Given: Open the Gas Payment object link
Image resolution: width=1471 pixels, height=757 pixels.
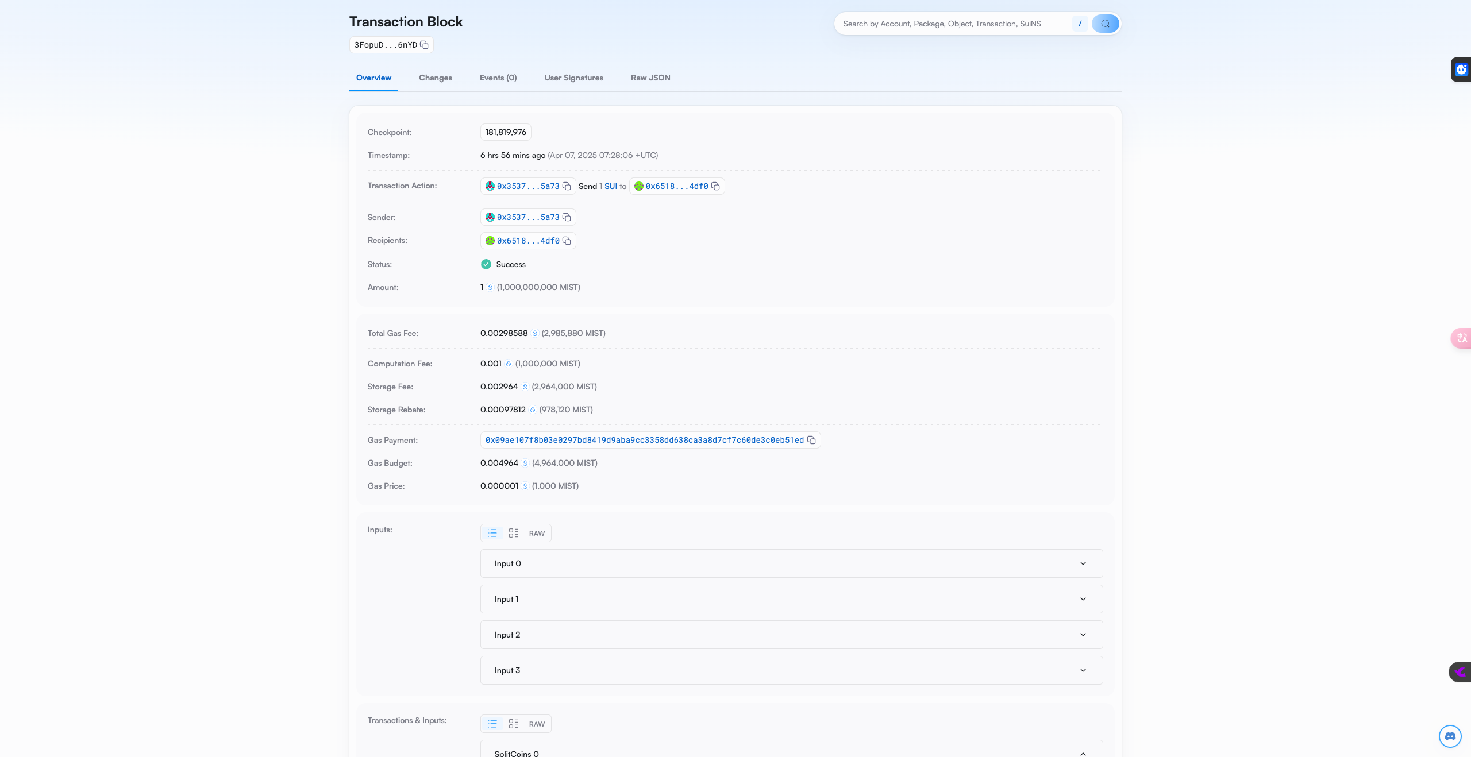Looking at the screenshot, I should point(645,440).
